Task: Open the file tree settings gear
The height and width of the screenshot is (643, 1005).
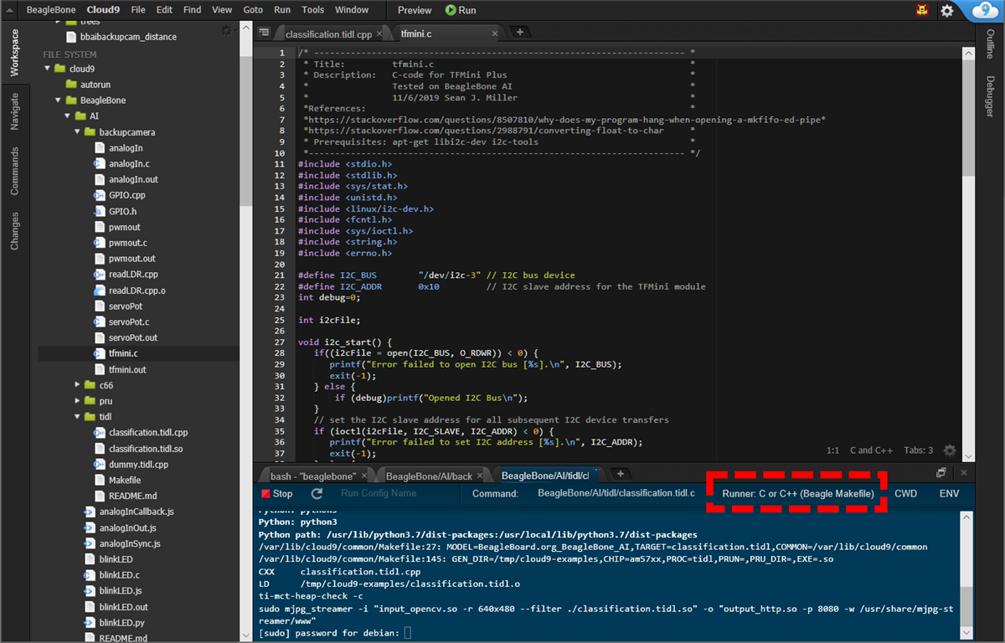Action: 227,31
